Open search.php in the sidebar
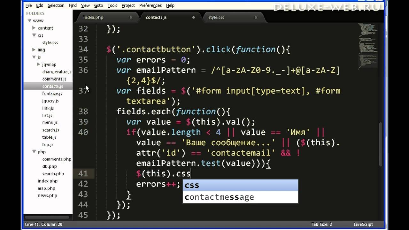The image size is (409, 230). 53,174
